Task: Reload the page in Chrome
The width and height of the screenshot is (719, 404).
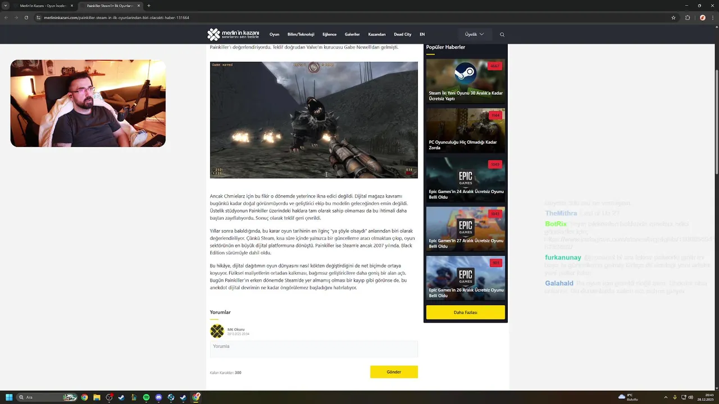Action: [26, 17]
